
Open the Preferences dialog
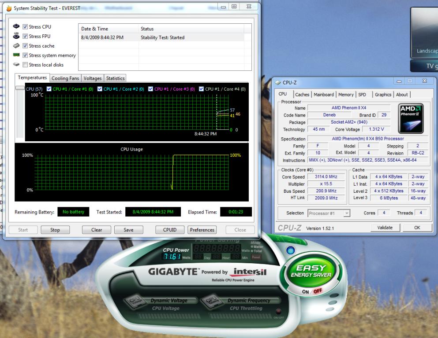coord(202,230)
